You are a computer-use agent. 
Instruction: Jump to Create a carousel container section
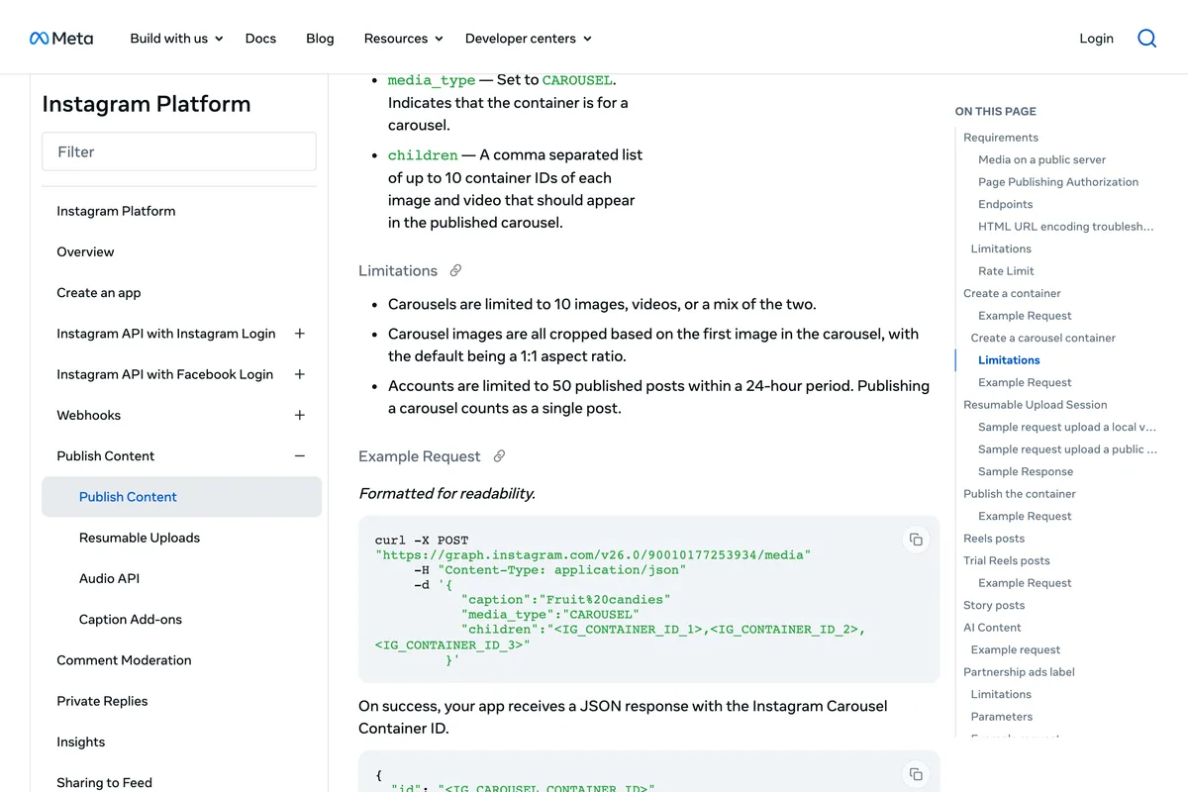coord(1042,338)
